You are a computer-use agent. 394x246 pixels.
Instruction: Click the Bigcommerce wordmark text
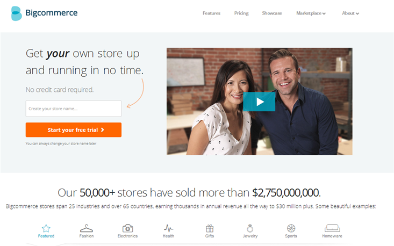coord(52,13)
